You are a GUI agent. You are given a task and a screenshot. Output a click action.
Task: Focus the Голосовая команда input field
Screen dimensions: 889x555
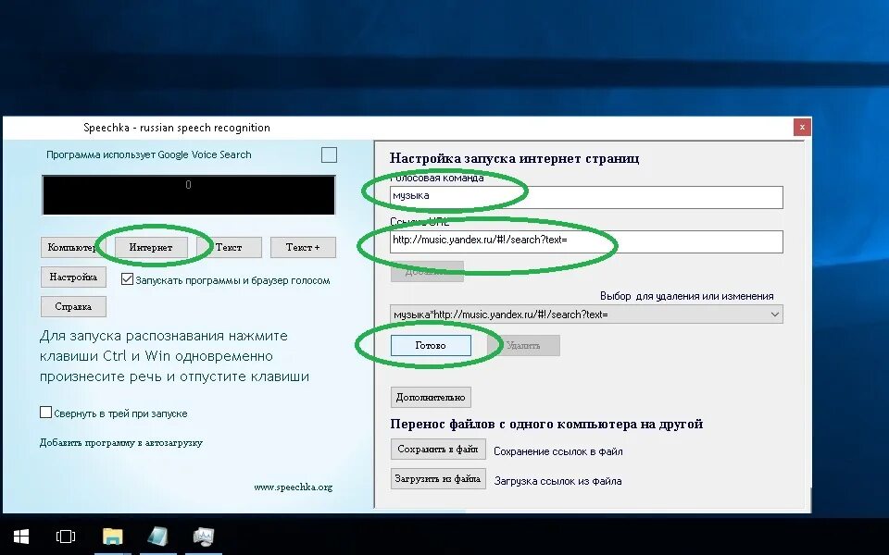tap(587, 197)
